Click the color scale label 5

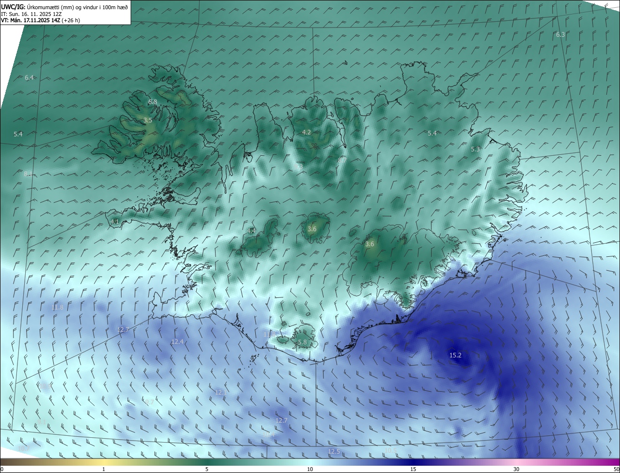(x=207, y=469)
